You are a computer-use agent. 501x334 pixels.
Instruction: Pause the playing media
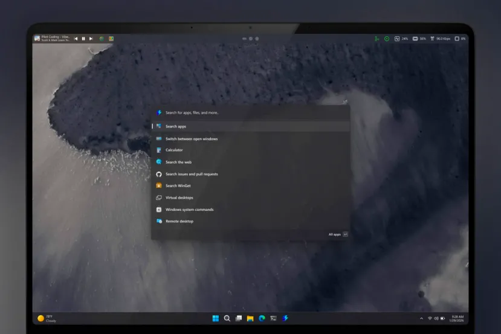click(x=83, y=39)
